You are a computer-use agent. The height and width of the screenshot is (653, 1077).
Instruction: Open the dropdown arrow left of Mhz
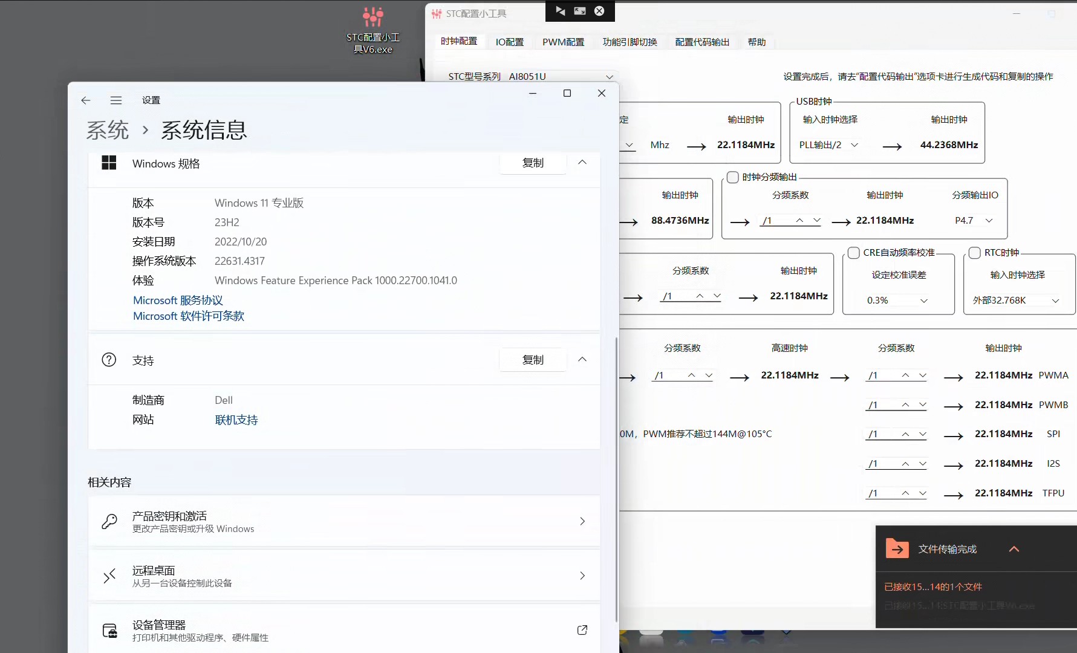pos(630,145)
